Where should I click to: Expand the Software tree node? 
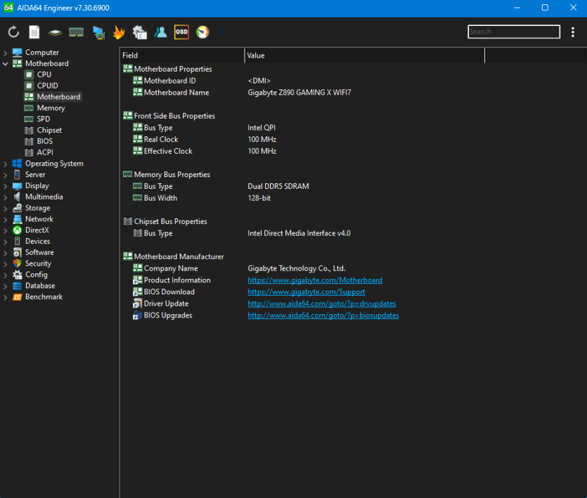coord(5,253)
